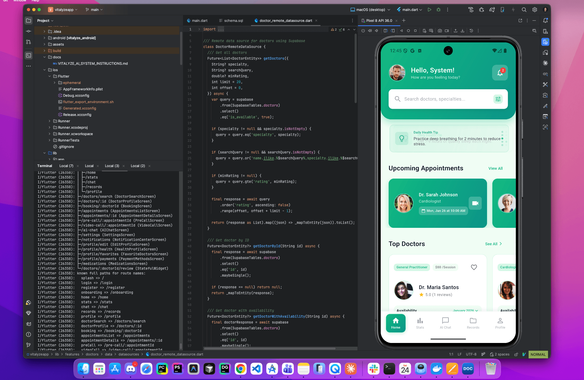Click See All beside Top Doctors
The height and width of the screenshot is (380, 584).
click(x=492, y=244)
